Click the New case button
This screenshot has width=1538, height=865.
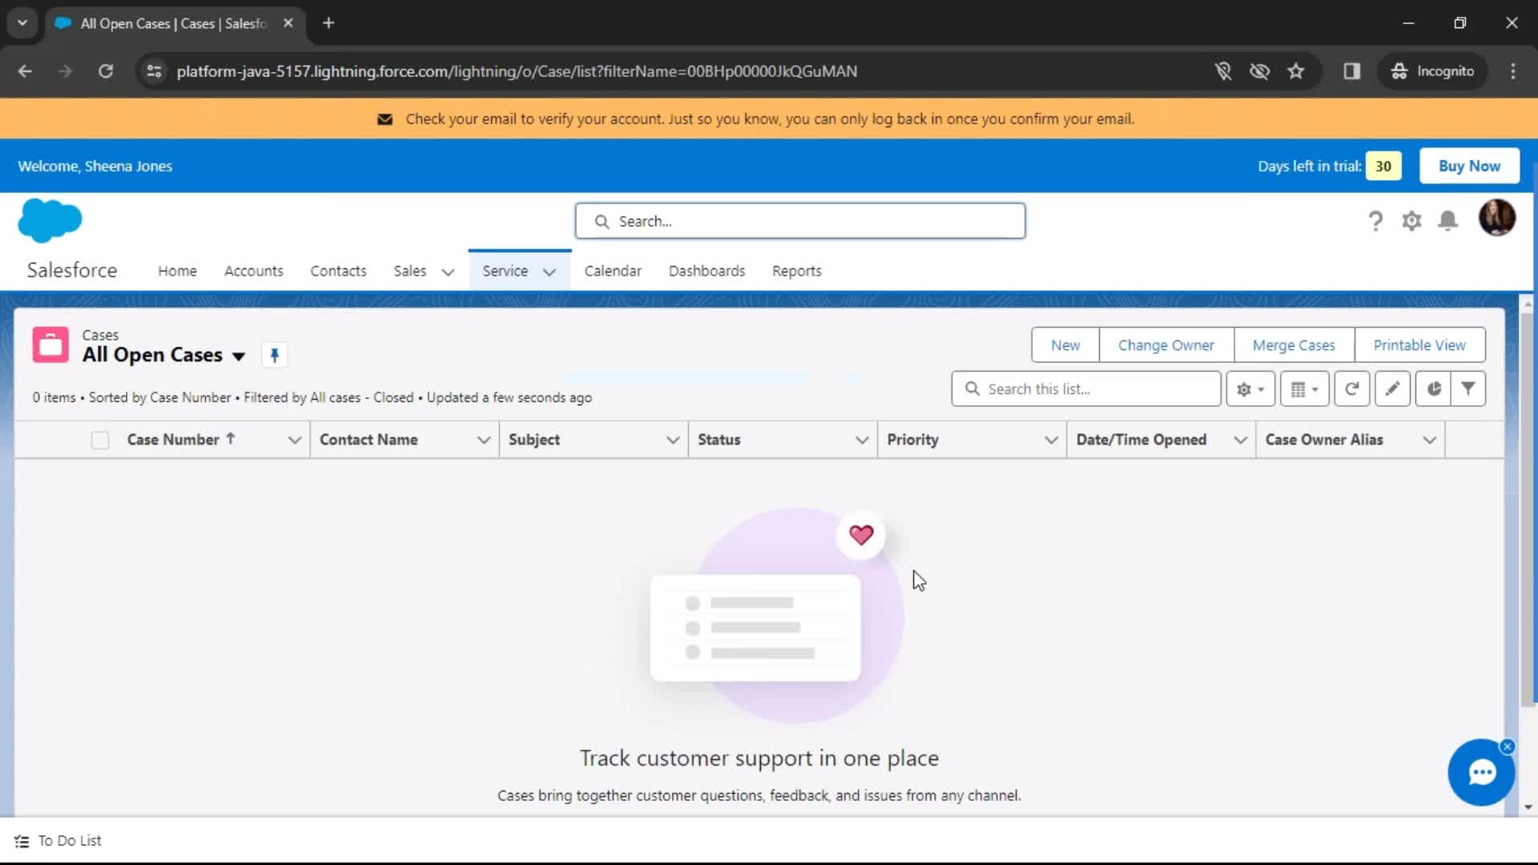click(x=1065, y=345)
